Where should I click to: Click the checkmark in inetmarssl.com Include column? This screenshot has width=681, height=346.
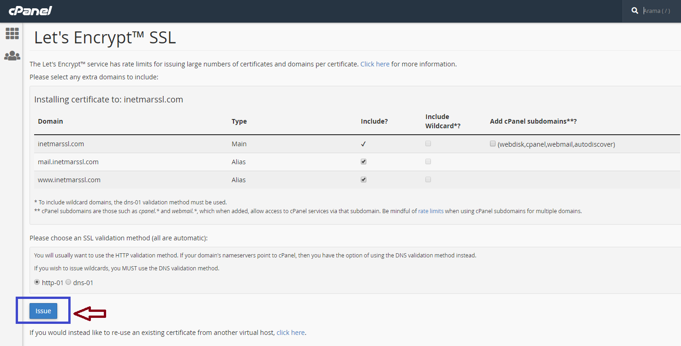coord(364,144)
